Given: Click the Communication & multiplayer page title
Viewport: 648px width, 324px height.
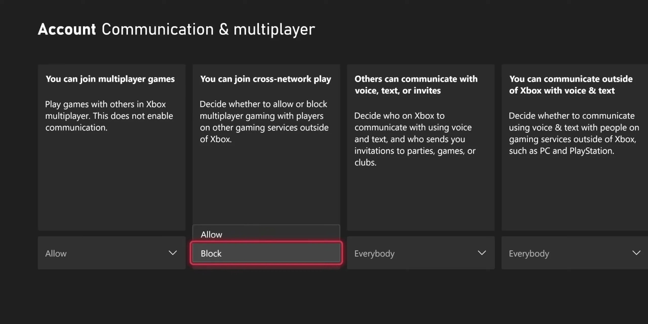Looking at the screenshot, I should click(208, 29).
